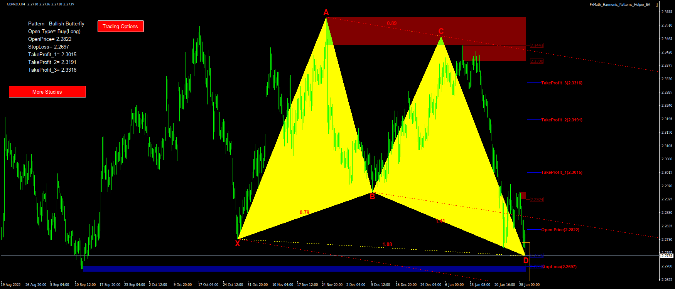675x289 pixels.
Task: Click pattern point D label
Action: pos(526,261)
